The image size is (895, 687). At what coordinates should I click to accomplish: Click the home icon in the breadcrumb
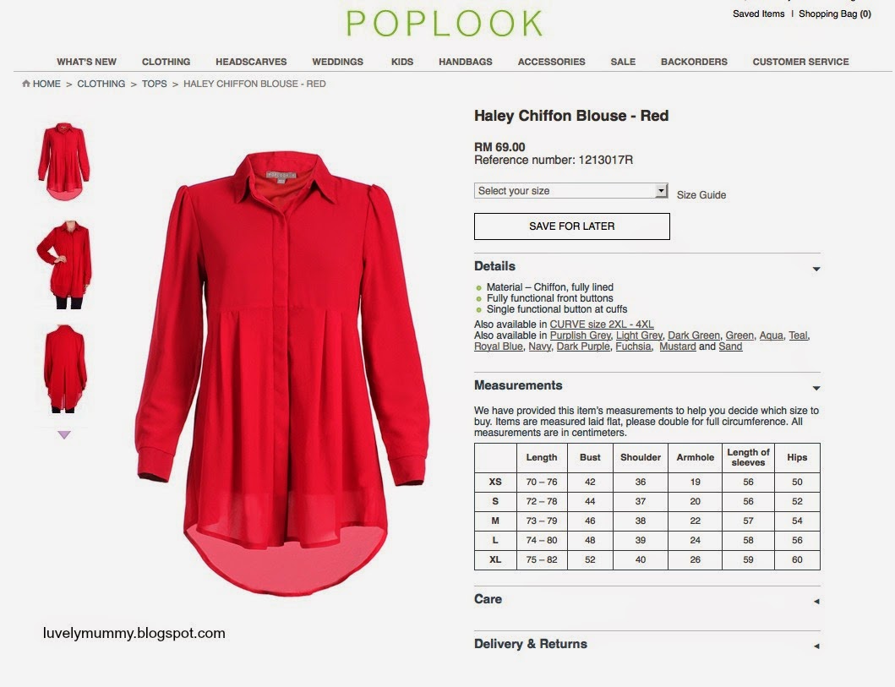[x=25, y=84]
